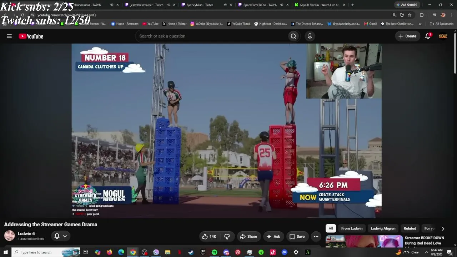This screenshot has width=457, height=257.
Task: Show more bookmarks with the chevron
Action: (x=420, y=24)
